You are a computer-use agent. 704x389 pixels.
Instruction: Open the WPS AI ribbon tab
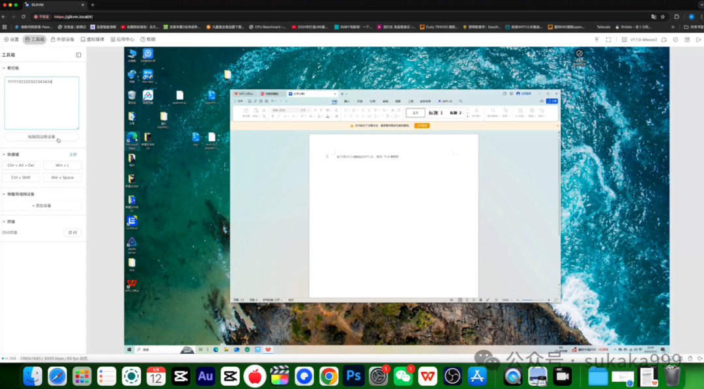(445, 102)
